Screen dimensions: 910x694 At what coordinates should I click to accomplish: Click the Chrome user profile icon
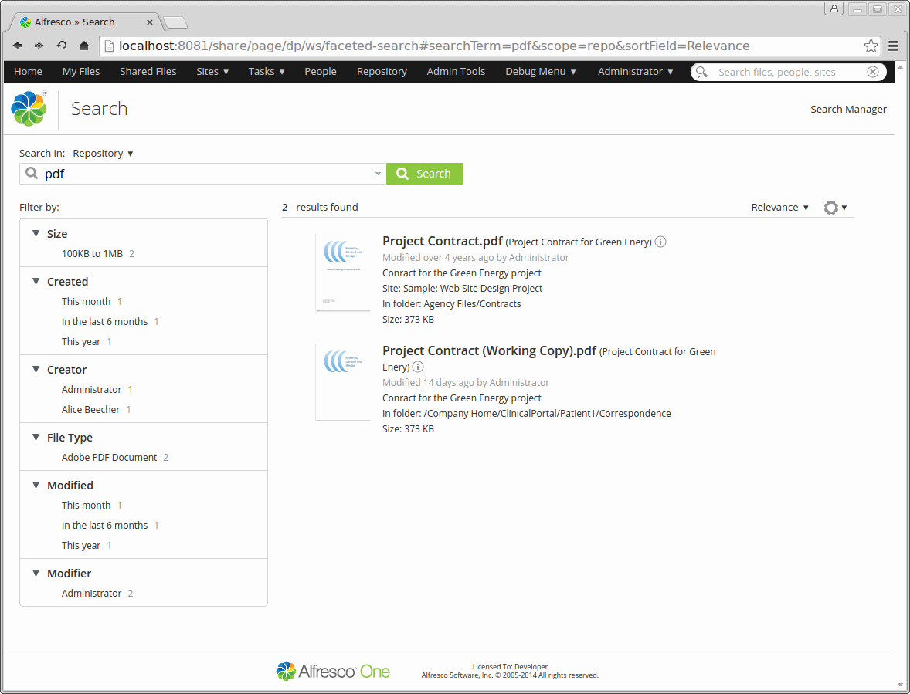point(834,8)
